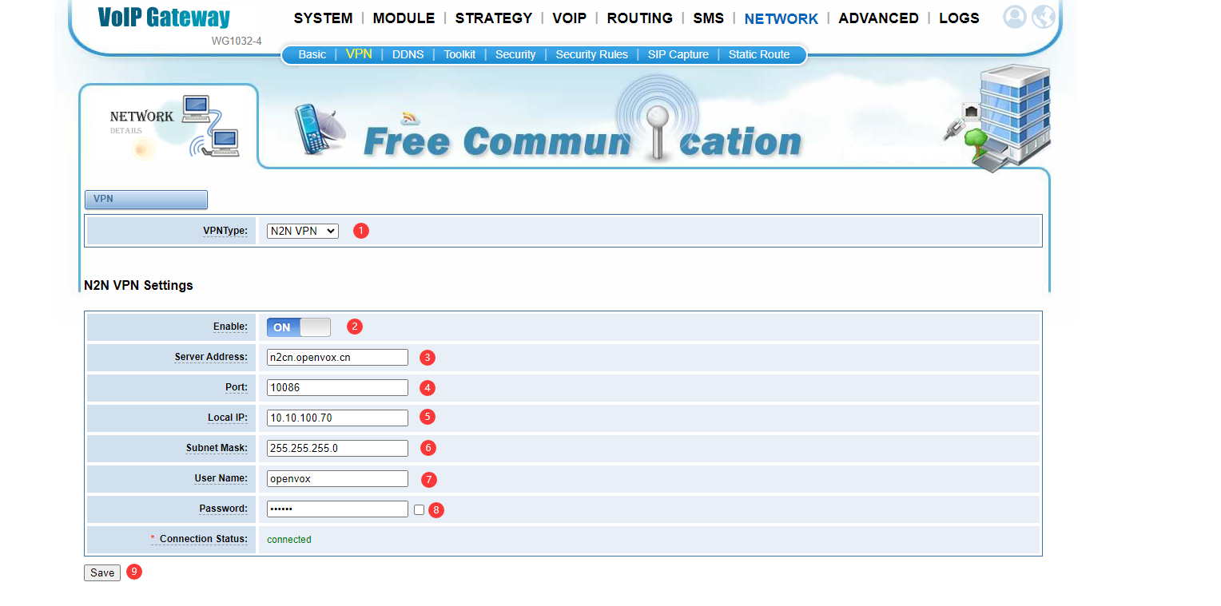The width and height of the screenshot is (1221, 606).
Task: Open the LOGS menu
Action: pos(960,18)
